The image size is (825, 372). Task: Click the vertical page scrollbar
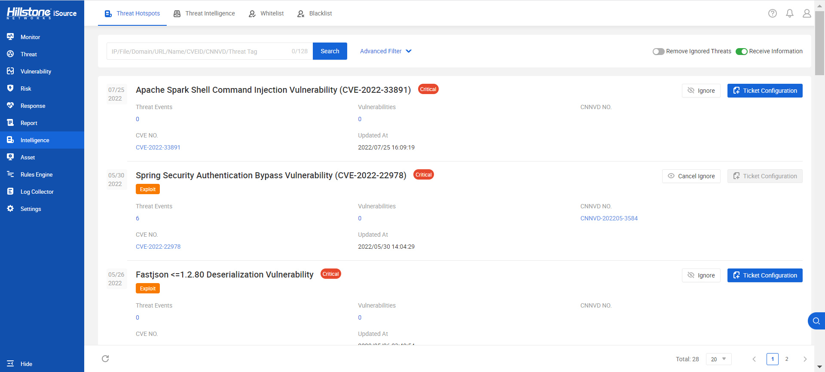tap(819, 43)
